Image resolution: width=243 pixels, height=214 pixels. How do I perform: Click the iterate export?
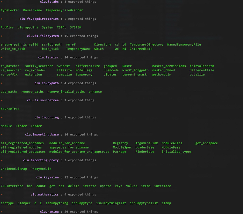pos(90,186)
